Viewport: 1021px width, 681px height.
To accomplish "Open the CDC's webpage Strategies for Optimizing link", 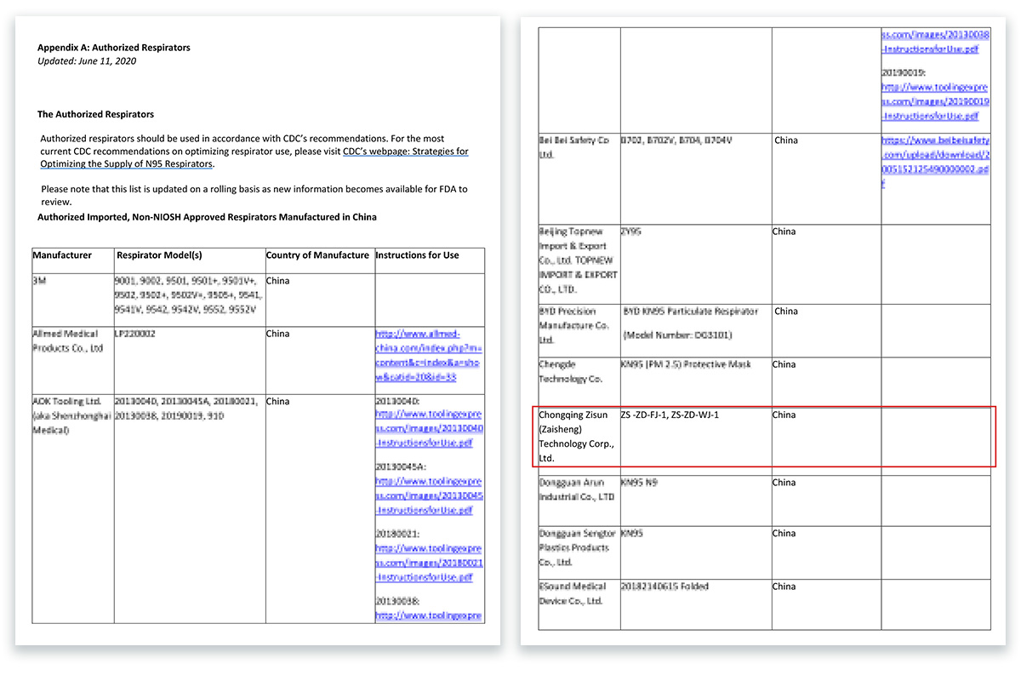I will [405, 152].
